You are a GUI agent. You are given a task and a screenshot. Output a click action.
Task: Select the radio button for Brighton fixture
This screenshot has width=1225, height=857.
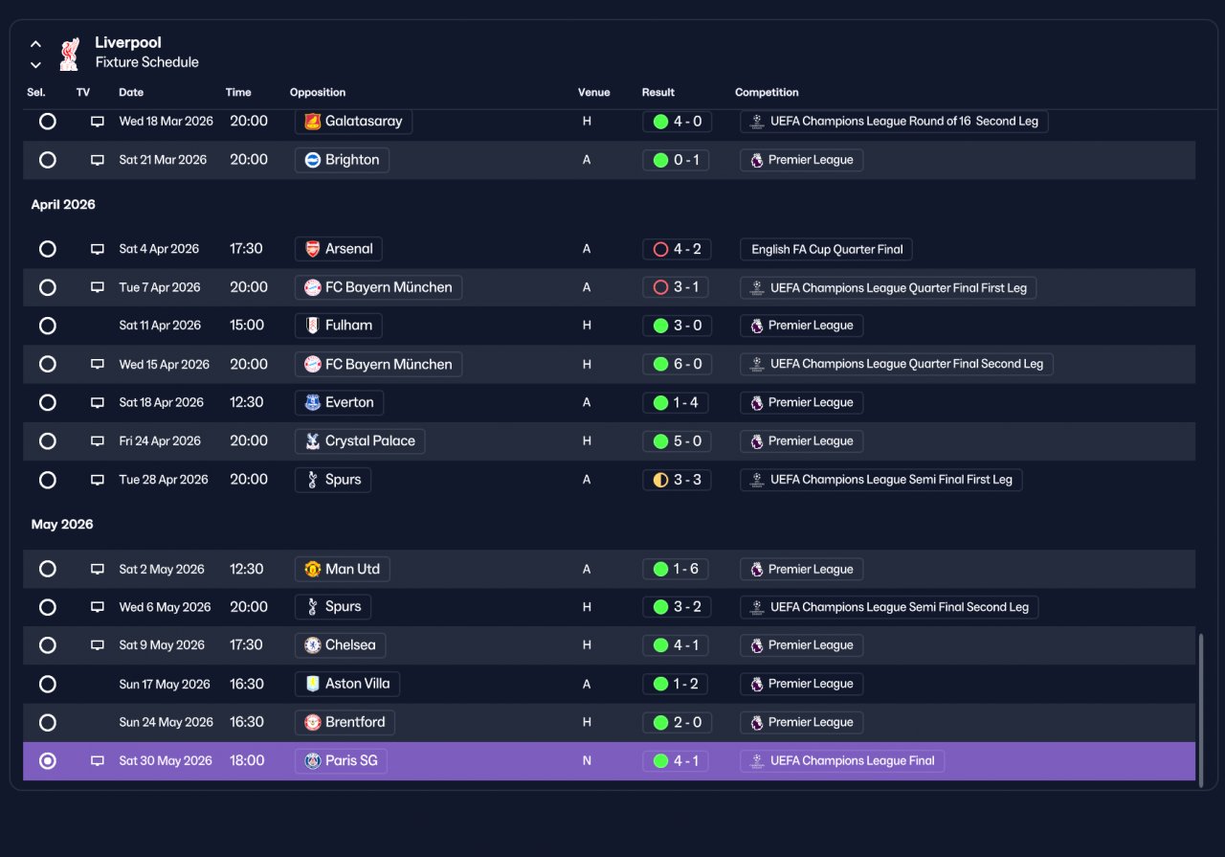tap(47, 160)
